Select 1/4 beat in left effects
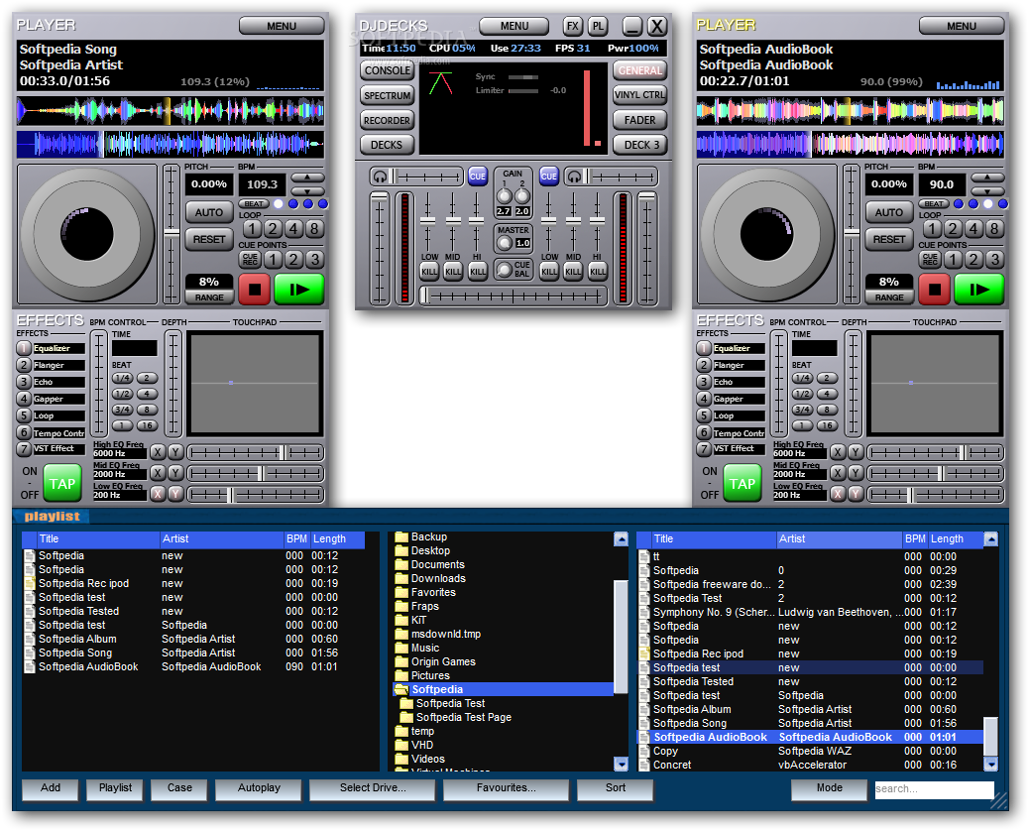Viewport: 1029px width, 831px height. point(123,378)
